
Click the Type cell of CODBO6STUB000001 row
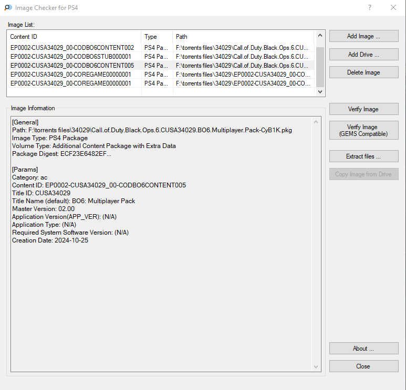(x=156, y=56)
